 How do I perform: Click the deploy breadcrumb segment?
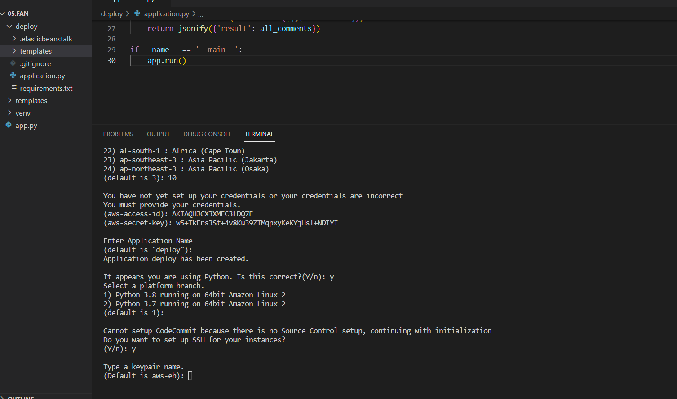112,14
